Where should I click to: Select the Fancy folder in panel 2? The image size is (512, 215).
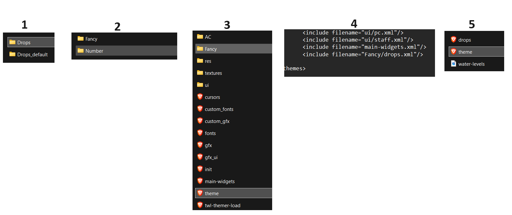[x=126, y=39]
